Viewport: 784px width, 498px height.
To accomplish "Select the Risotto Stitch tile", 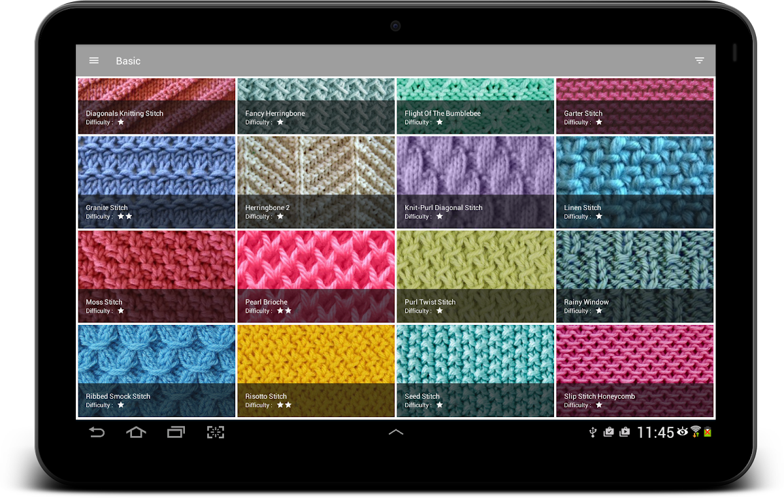I will 316,371.
